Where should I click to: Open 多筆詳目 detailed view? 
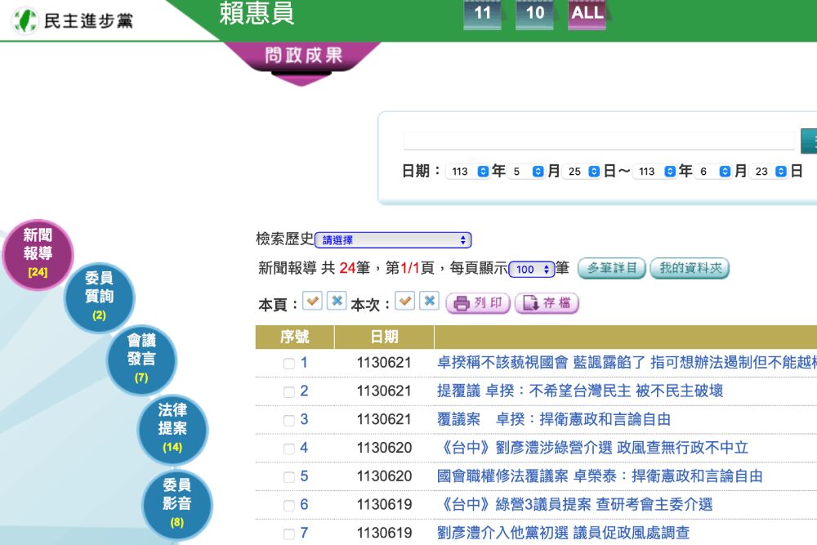[x=612, y=268]
